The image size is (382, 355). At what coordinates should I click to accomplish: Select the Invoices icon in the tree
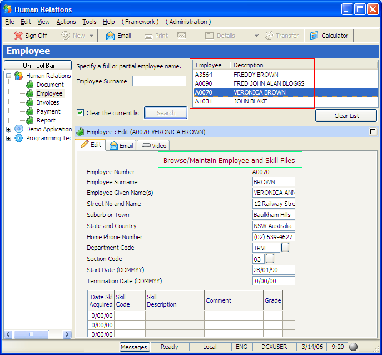pyautogui.click(x=30, y=102)
